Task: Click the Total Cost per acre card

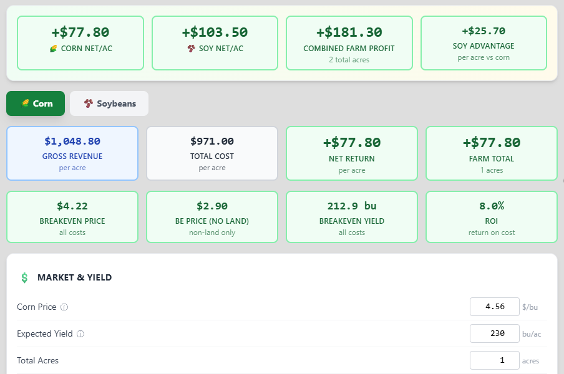Action: (x=212, y=153)
